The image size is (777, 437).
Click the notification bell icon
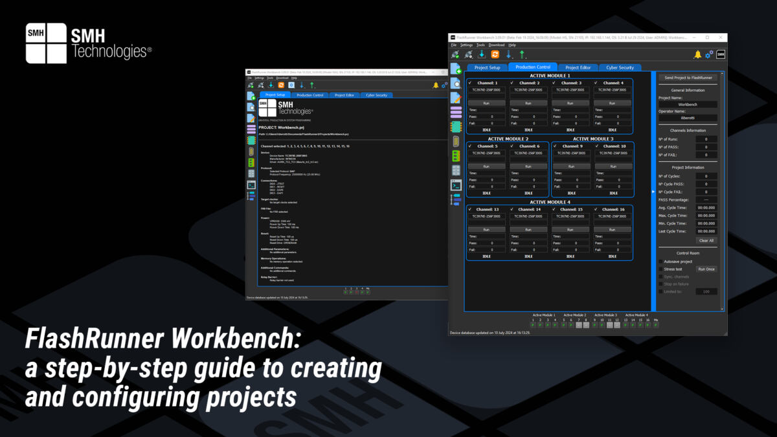pos(699,54)
